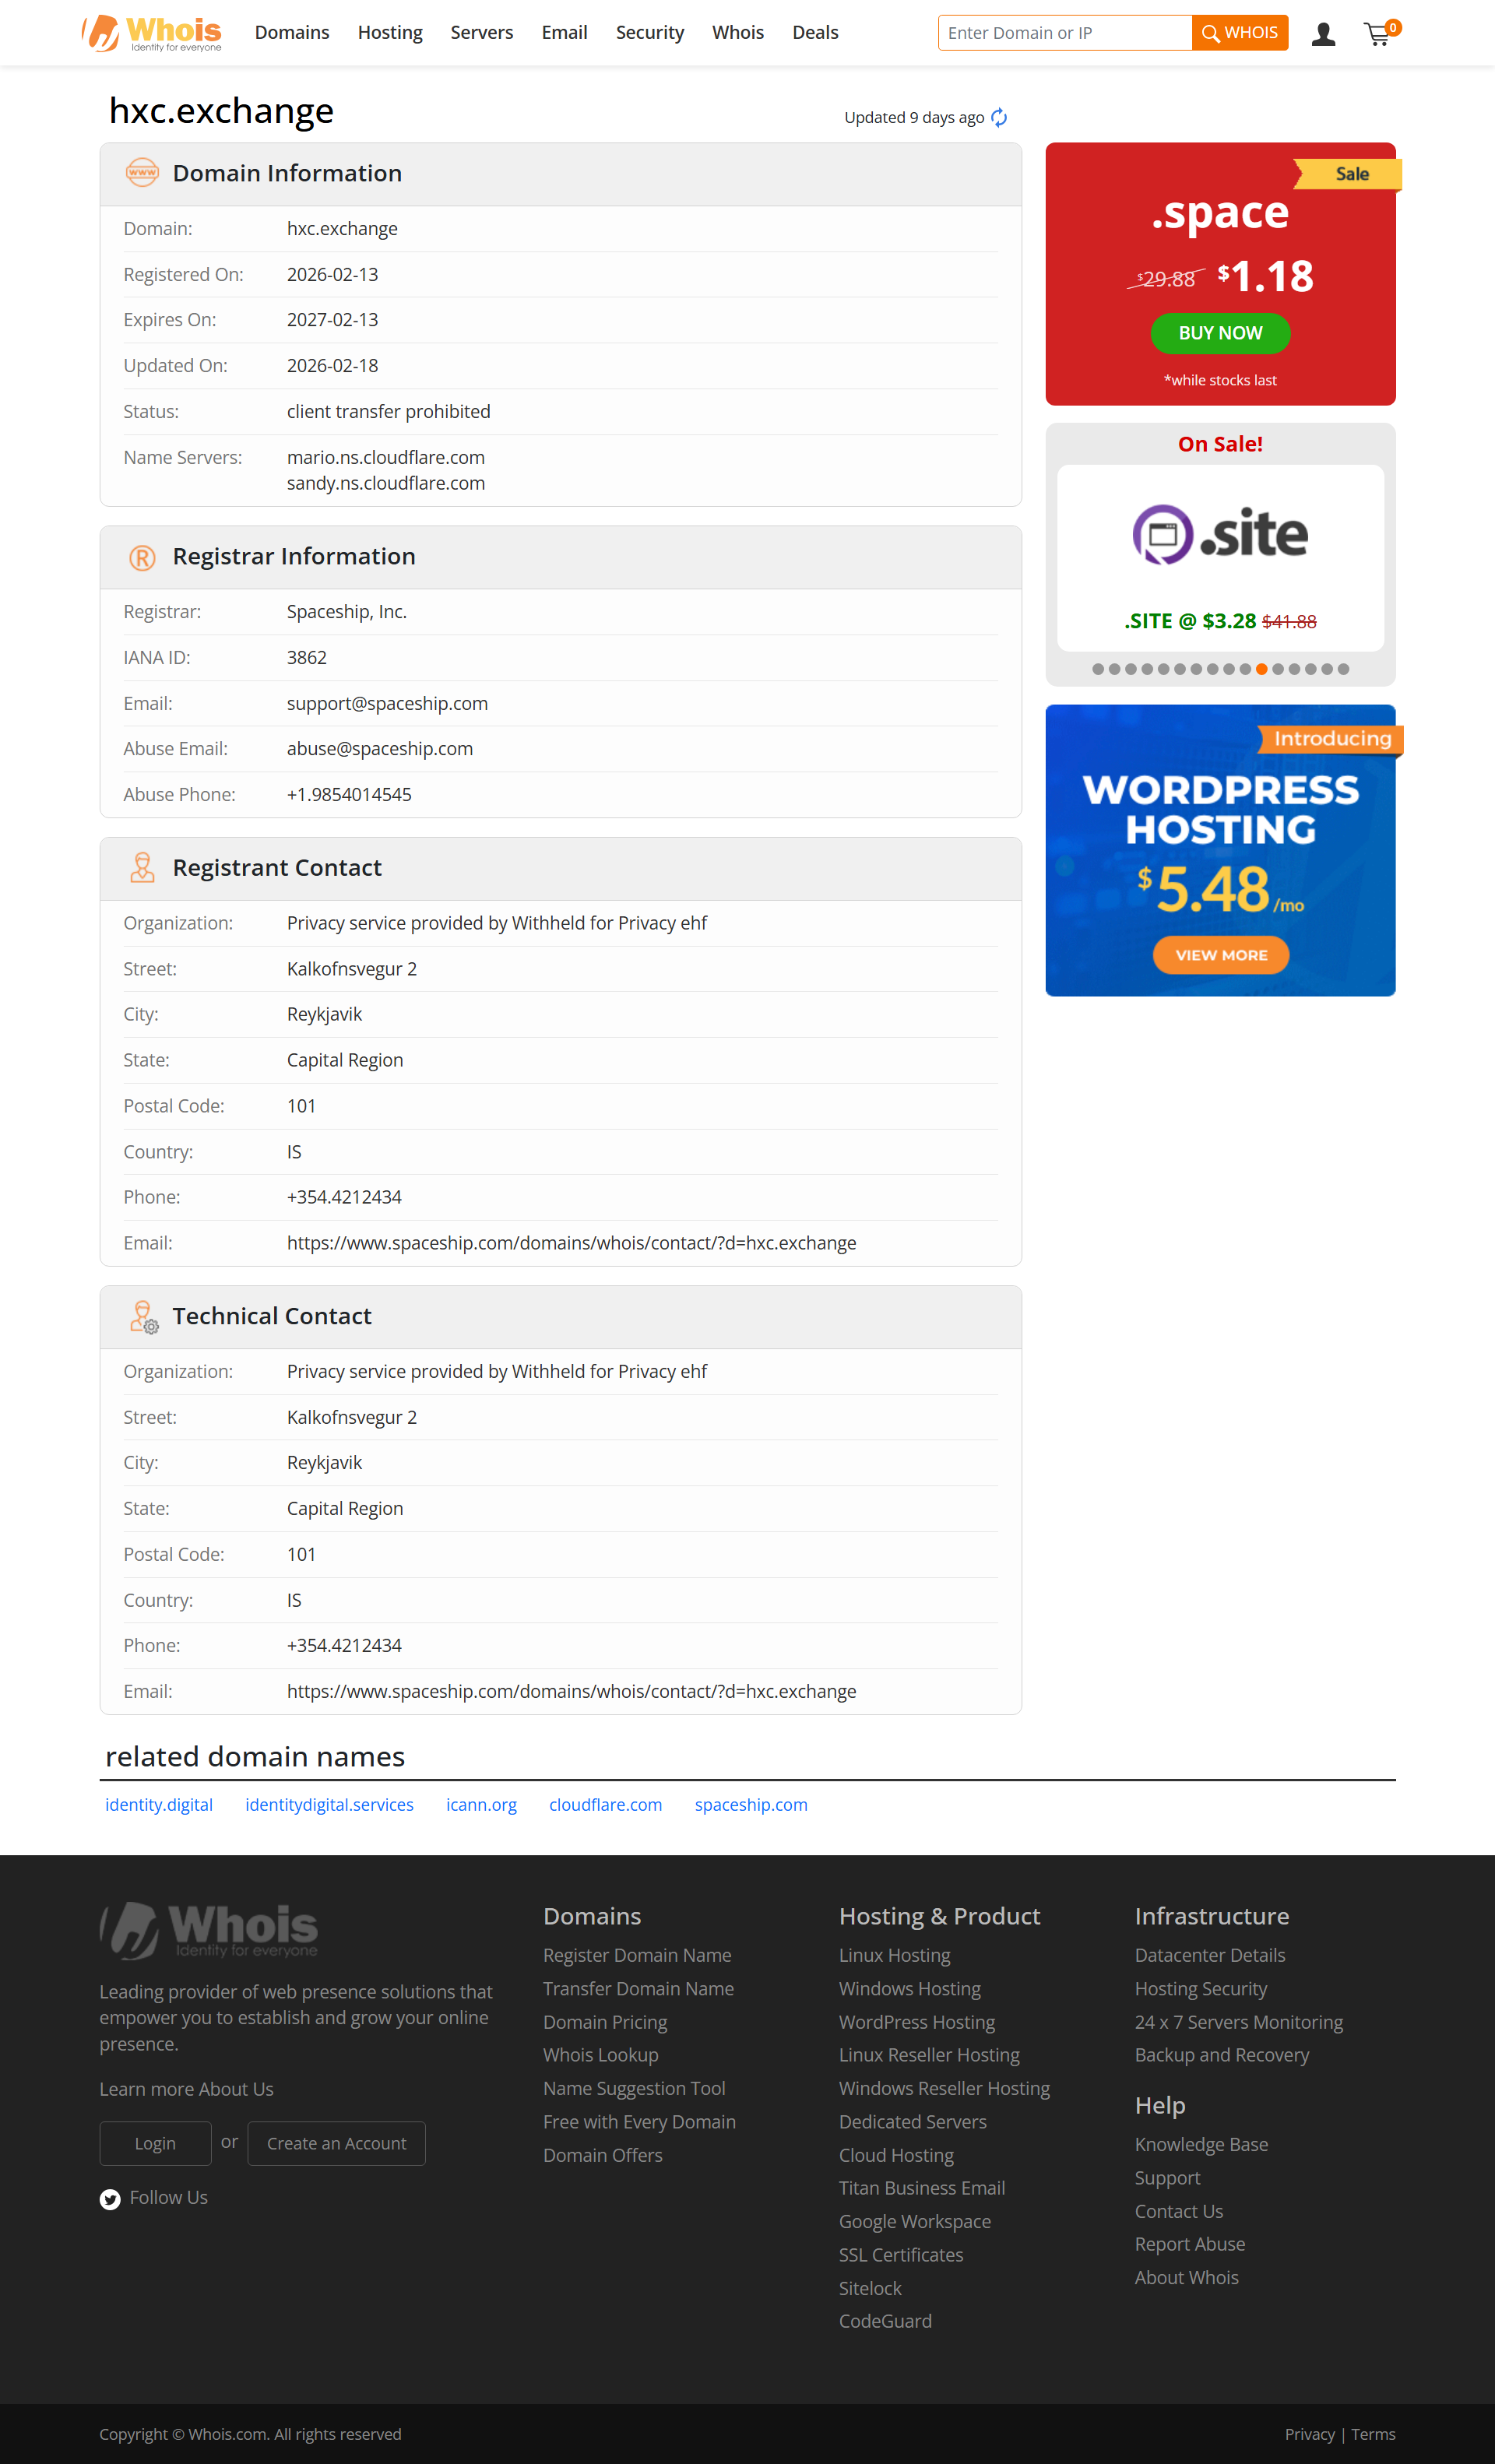Open Datacenter Details link
This screenshot has width=1495, height=2464.
pyautogui.click(x=1210, y=1956)
